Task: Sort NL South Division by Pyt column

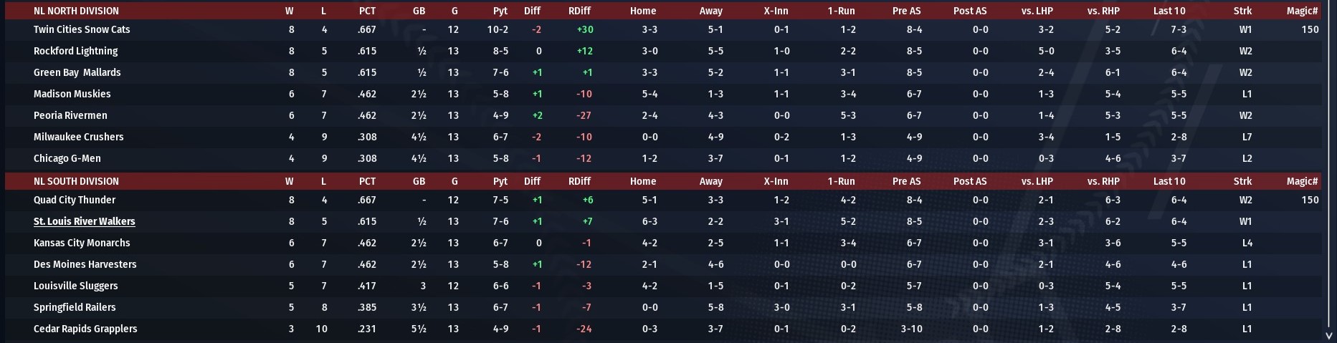Action: (500, 182)
